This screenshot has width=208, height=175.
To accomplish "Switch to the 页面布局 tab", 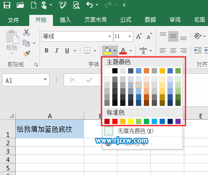I will [96, 20].
